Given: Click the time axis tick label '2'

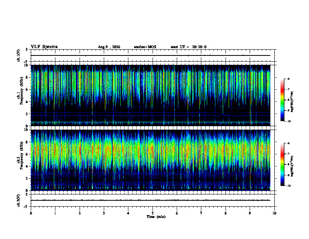Looking at the screenshot, I should pos(80,213).
